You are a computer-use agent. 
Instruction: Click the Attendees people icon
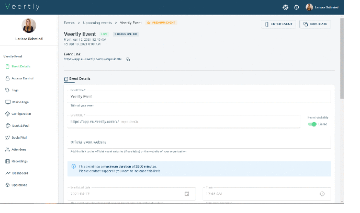point(7,149)
